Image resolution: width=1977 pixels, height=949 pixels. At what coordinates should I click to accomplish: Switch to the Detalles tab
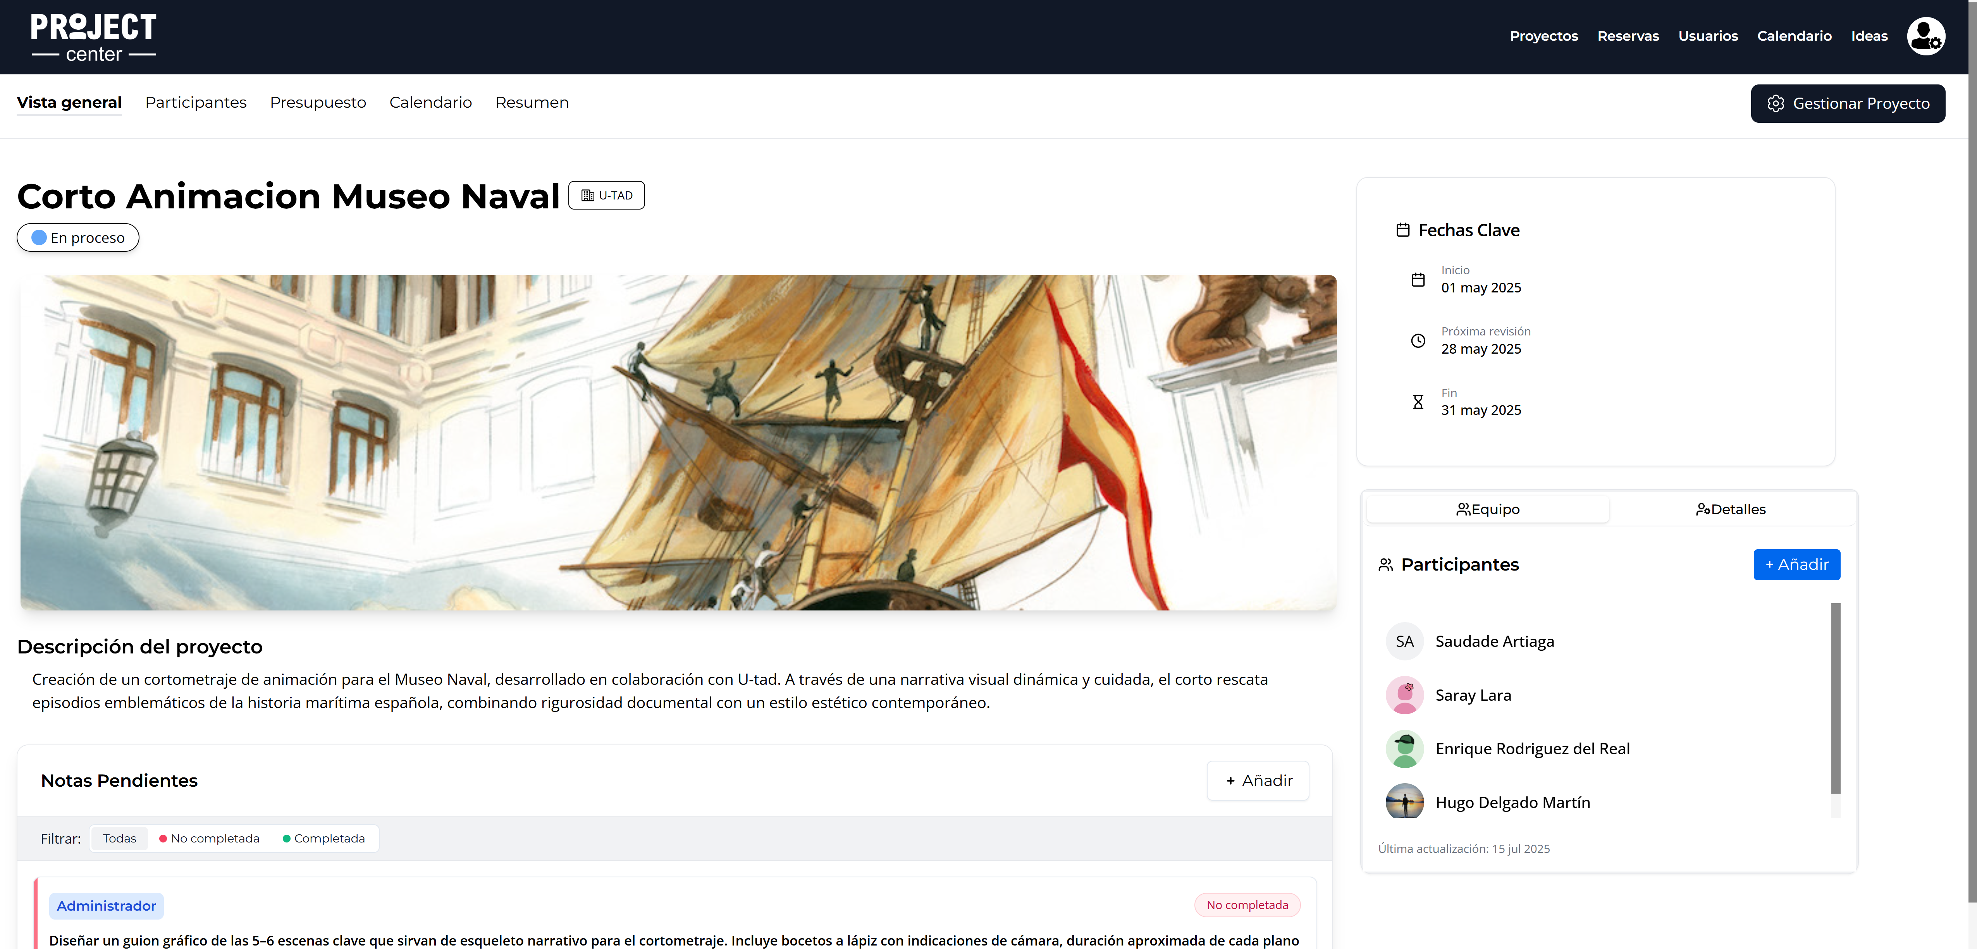(1731, 509)
